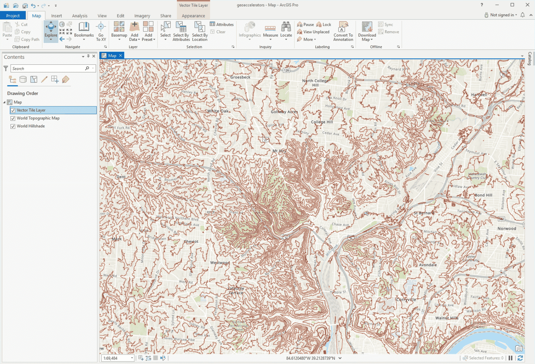Screen dimensions: 535x364
Task: Hide the World Hillshade layer
Action: 13,126
